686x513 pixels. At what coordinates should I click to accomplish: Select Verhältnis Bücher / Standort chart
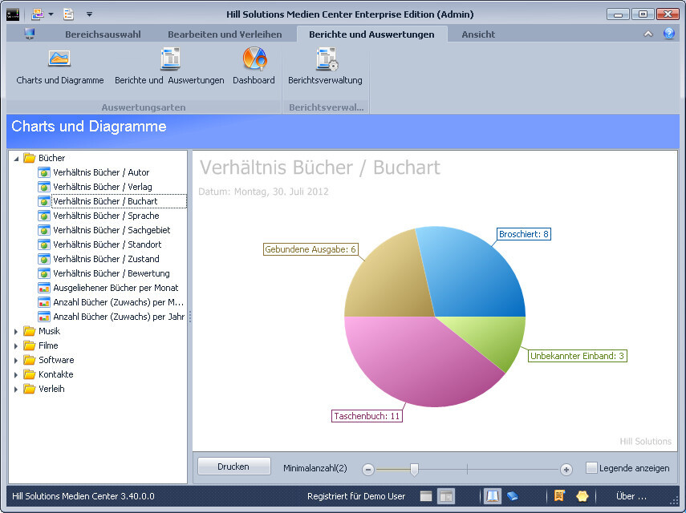tap(108, 244)
